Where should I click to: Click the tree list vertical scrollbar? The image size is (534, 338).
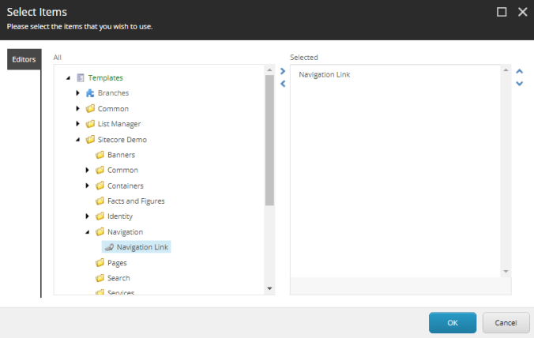coord(270,142)
